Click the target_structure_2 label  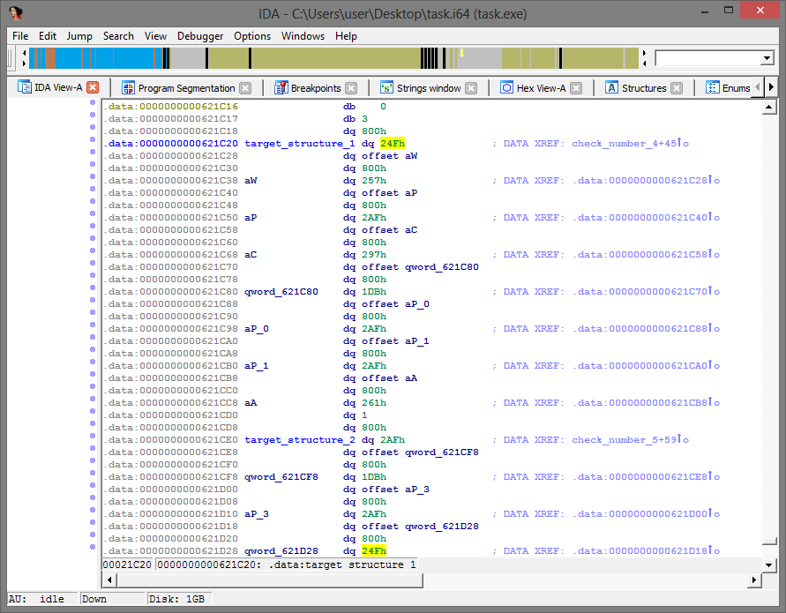click(299, 439)
